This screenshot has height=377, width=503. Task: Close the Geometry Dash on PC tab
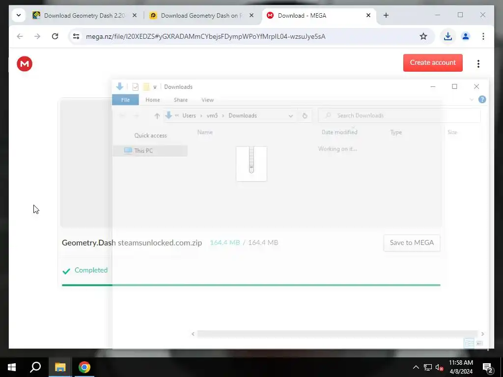pos(251,15)
